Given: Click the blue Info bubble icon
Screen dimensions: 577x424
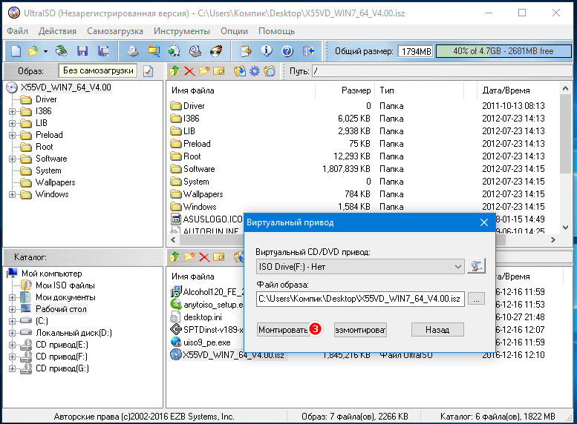Looking at the screenshot, I should point(267,51).
